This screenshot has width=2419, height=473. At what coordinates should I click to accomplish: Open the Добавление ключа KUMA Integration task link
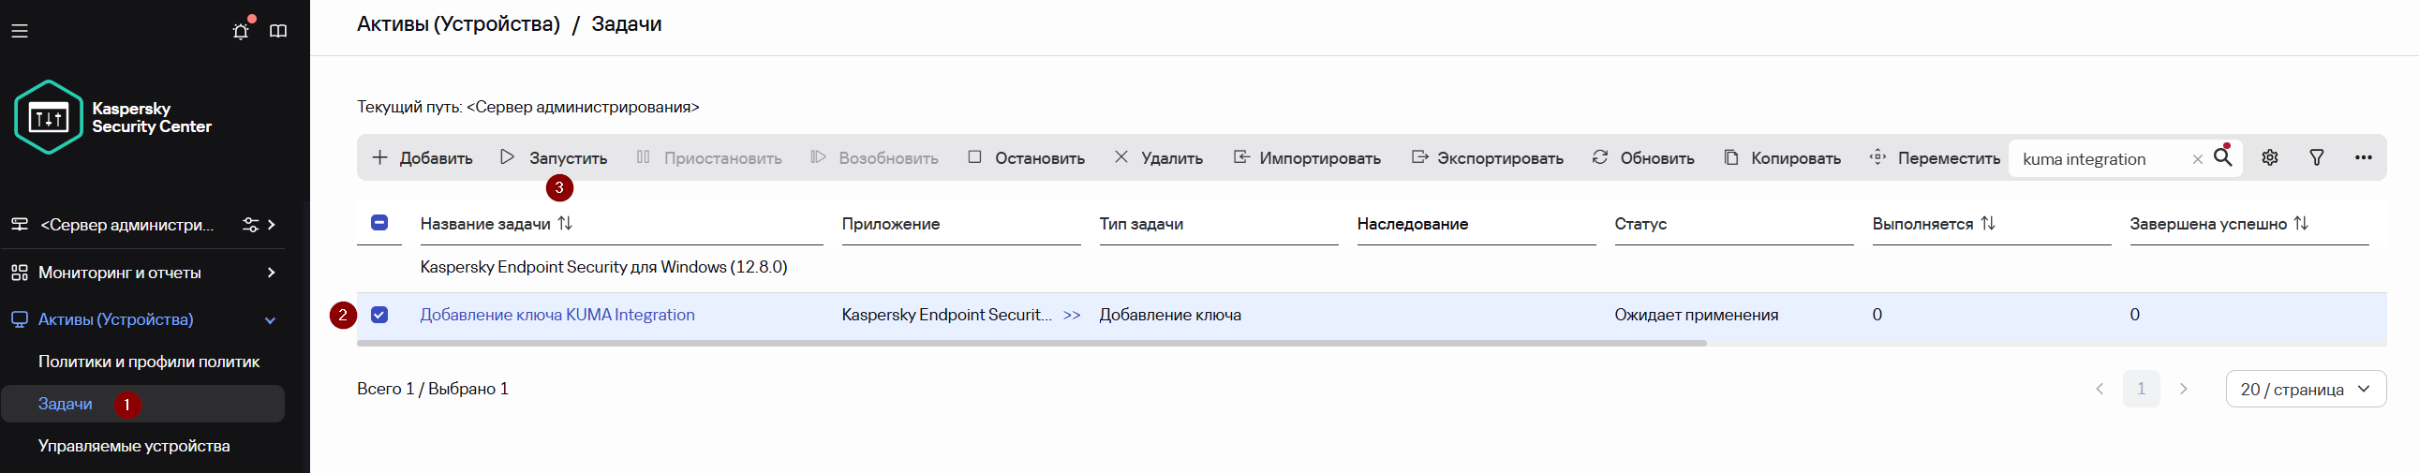pos(557,315)
